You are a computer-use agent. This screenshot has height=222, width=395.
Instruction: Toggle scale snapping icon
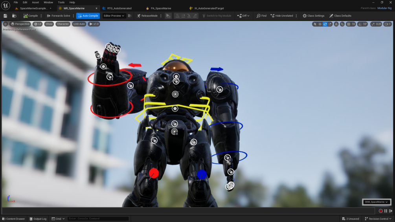coord(373,24)
